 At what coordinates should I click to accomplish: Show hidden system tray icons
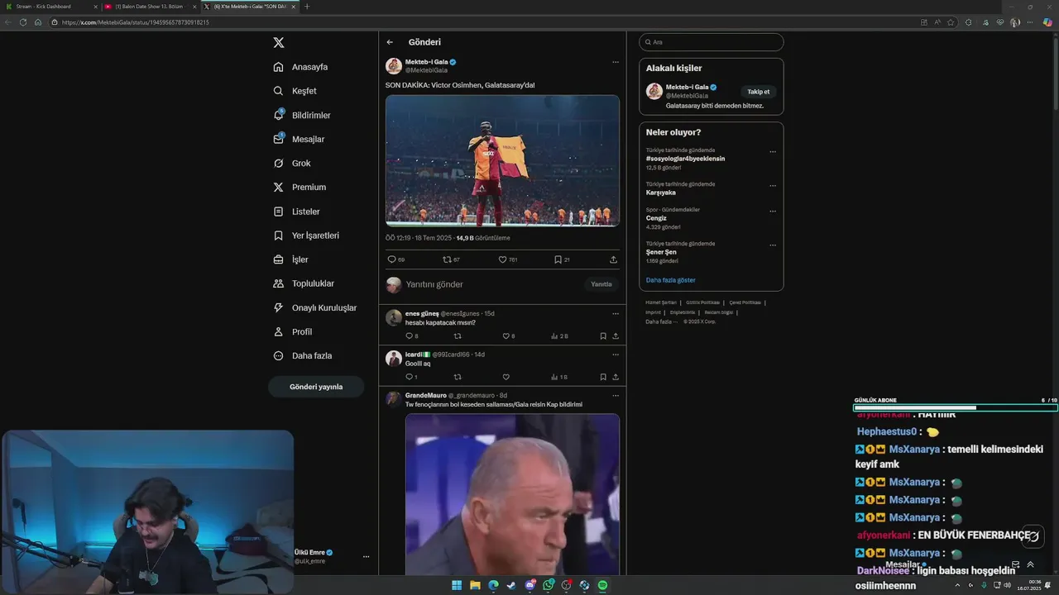[958, 585]
